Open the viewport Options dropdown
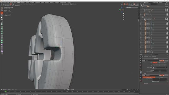 (x=137, y=6)
